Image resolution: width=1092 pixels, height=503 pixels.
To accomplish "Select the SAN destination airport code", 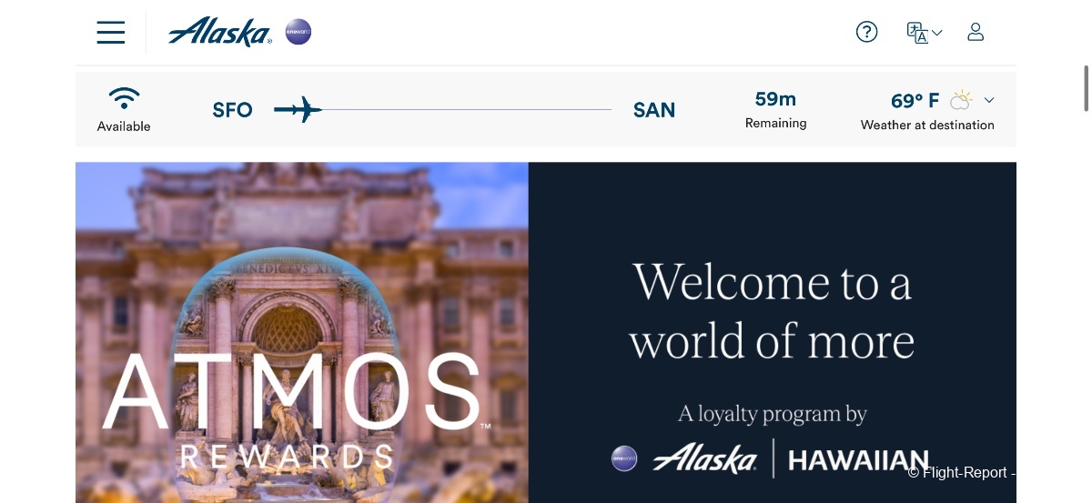I will (654, 110).
